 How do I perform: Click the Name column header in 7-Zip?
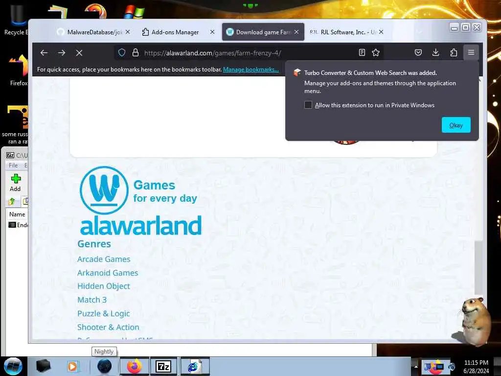coord(17,214)
